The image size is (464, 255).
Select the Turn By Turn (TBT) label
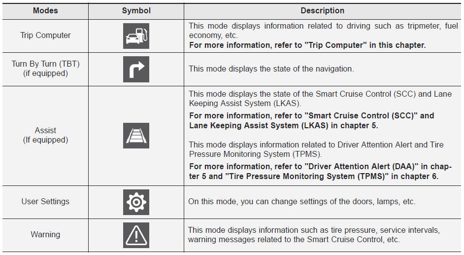click(x=45, y=64)
